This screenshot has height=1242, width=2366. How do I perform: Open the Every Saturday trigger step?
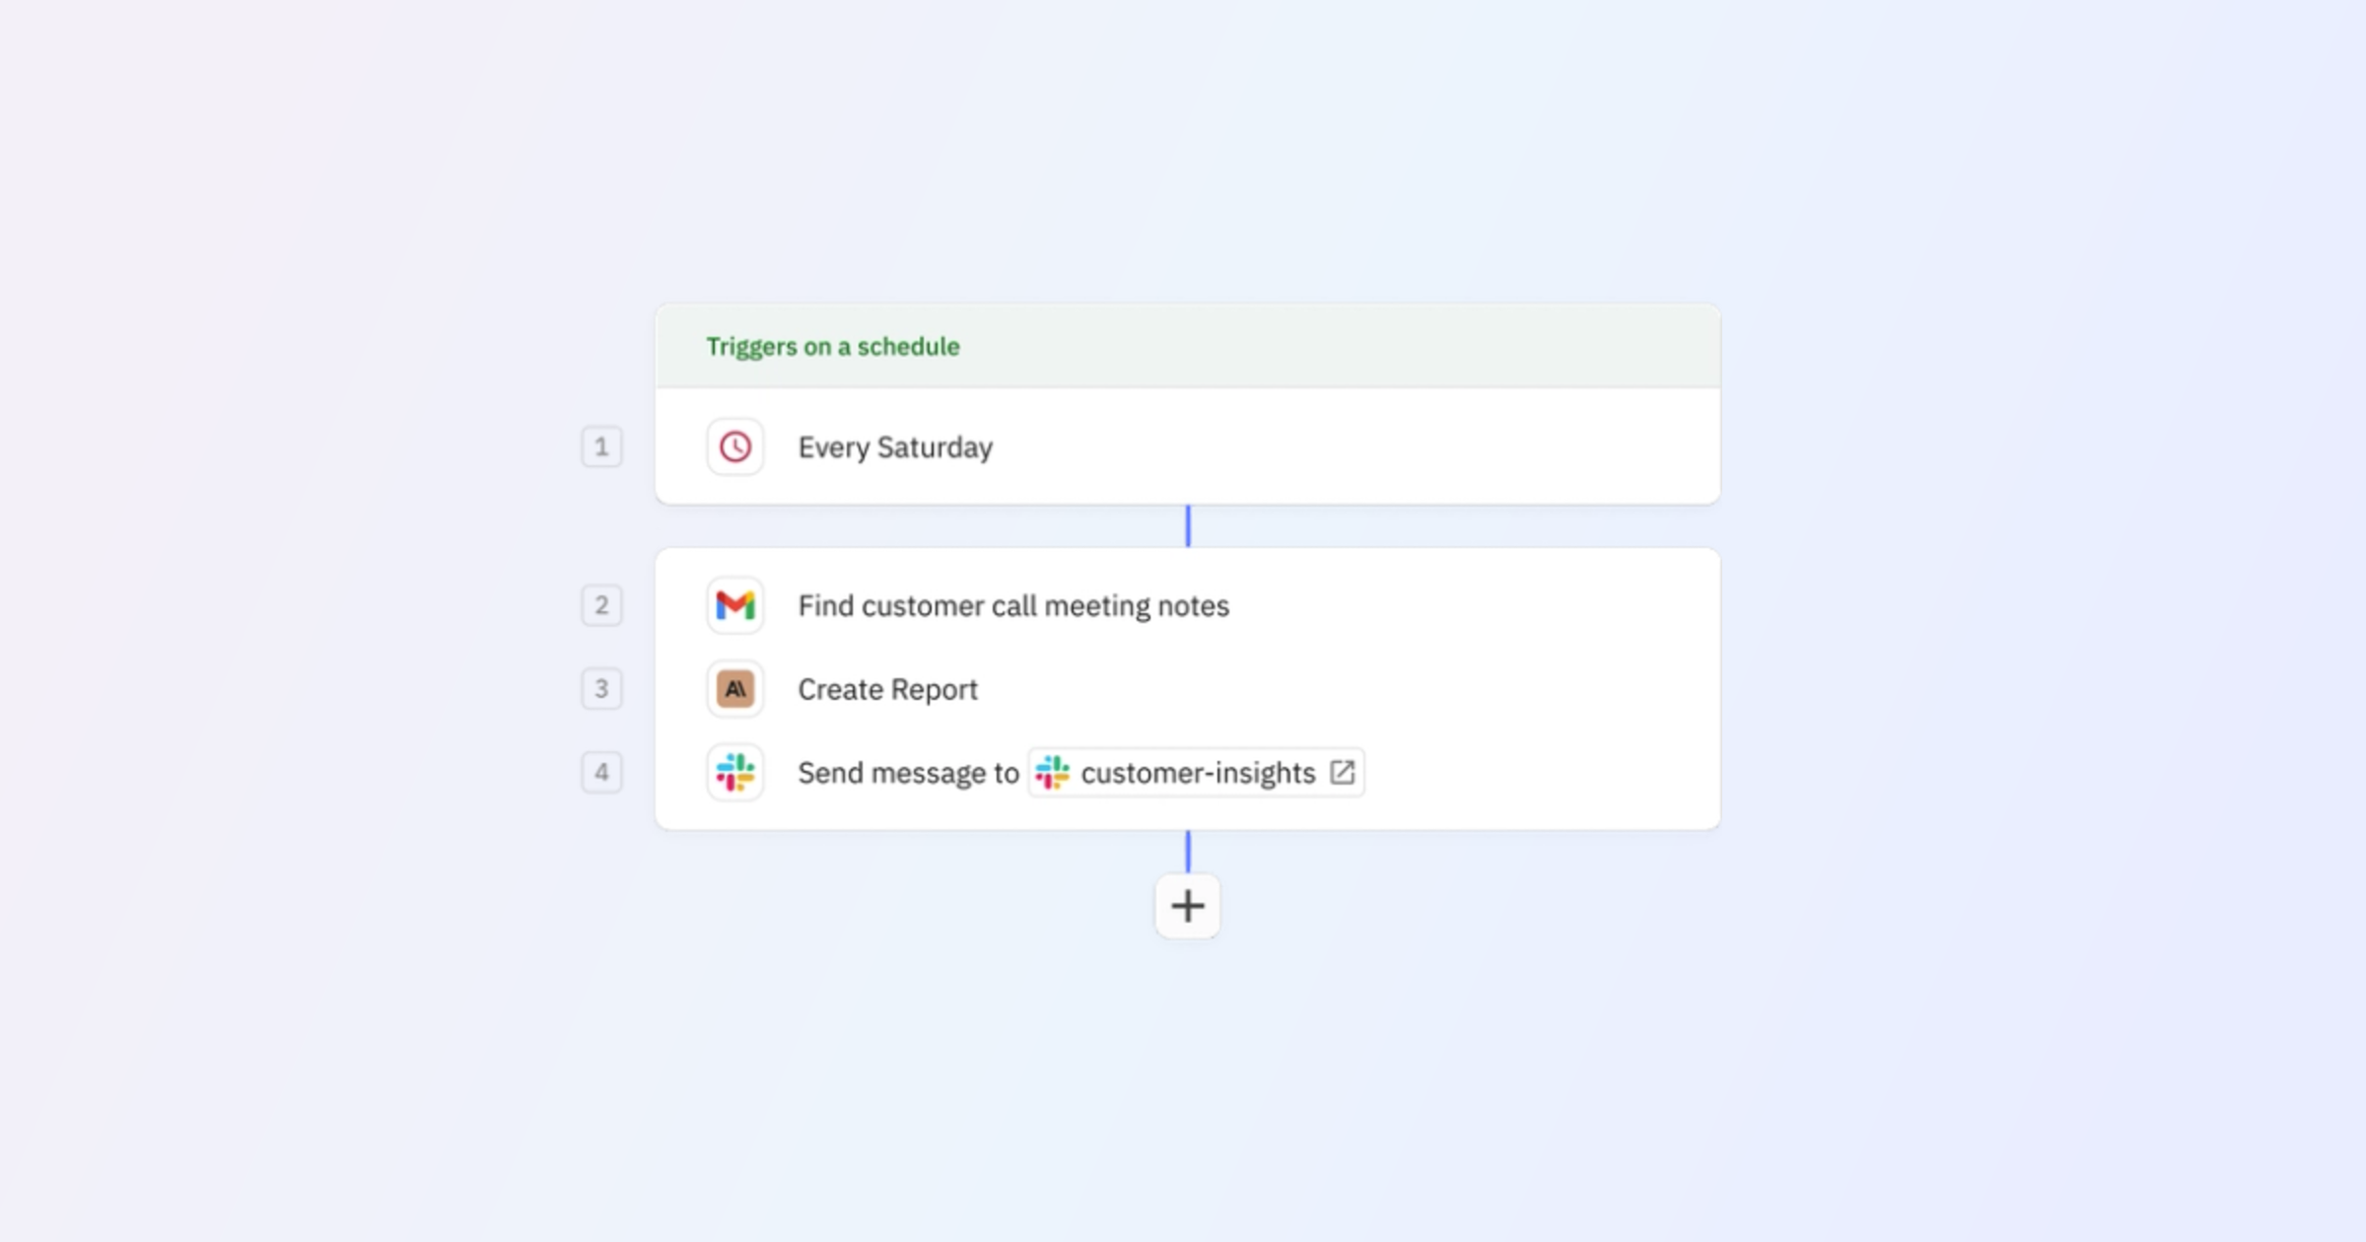click(x=895, y=447)
